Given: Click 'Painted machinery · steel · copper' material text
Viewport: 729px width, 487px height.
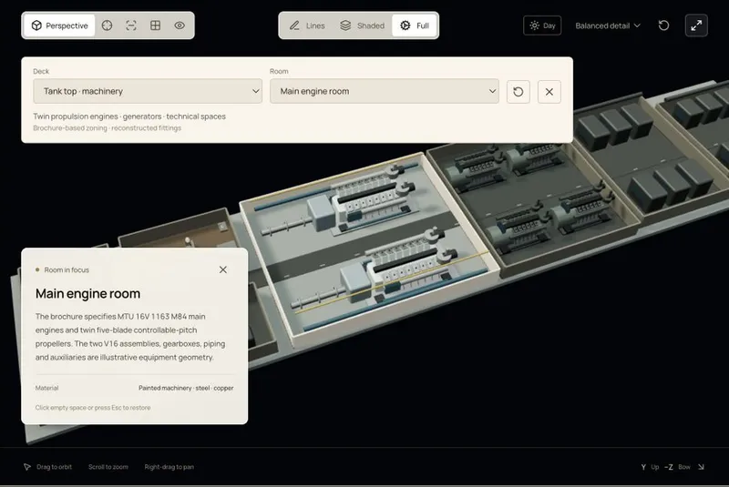Looking at the screenshot, I should (186, 388).
